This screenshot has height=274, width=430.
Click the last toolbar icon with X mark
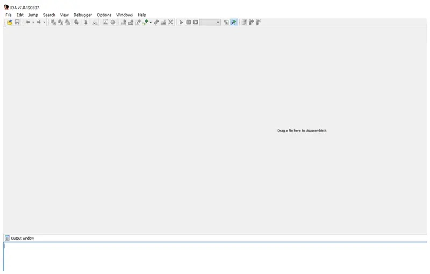259,22
